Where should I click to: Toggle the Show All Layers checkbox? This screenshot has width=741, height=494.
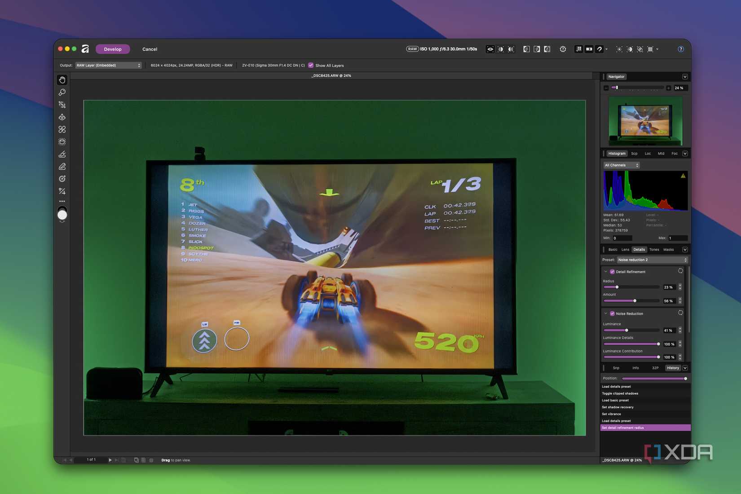[x=311, y=65]
